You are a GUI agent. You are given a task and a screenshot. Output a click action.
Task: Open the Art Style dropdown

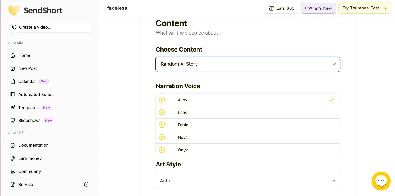tap(248, 180)
